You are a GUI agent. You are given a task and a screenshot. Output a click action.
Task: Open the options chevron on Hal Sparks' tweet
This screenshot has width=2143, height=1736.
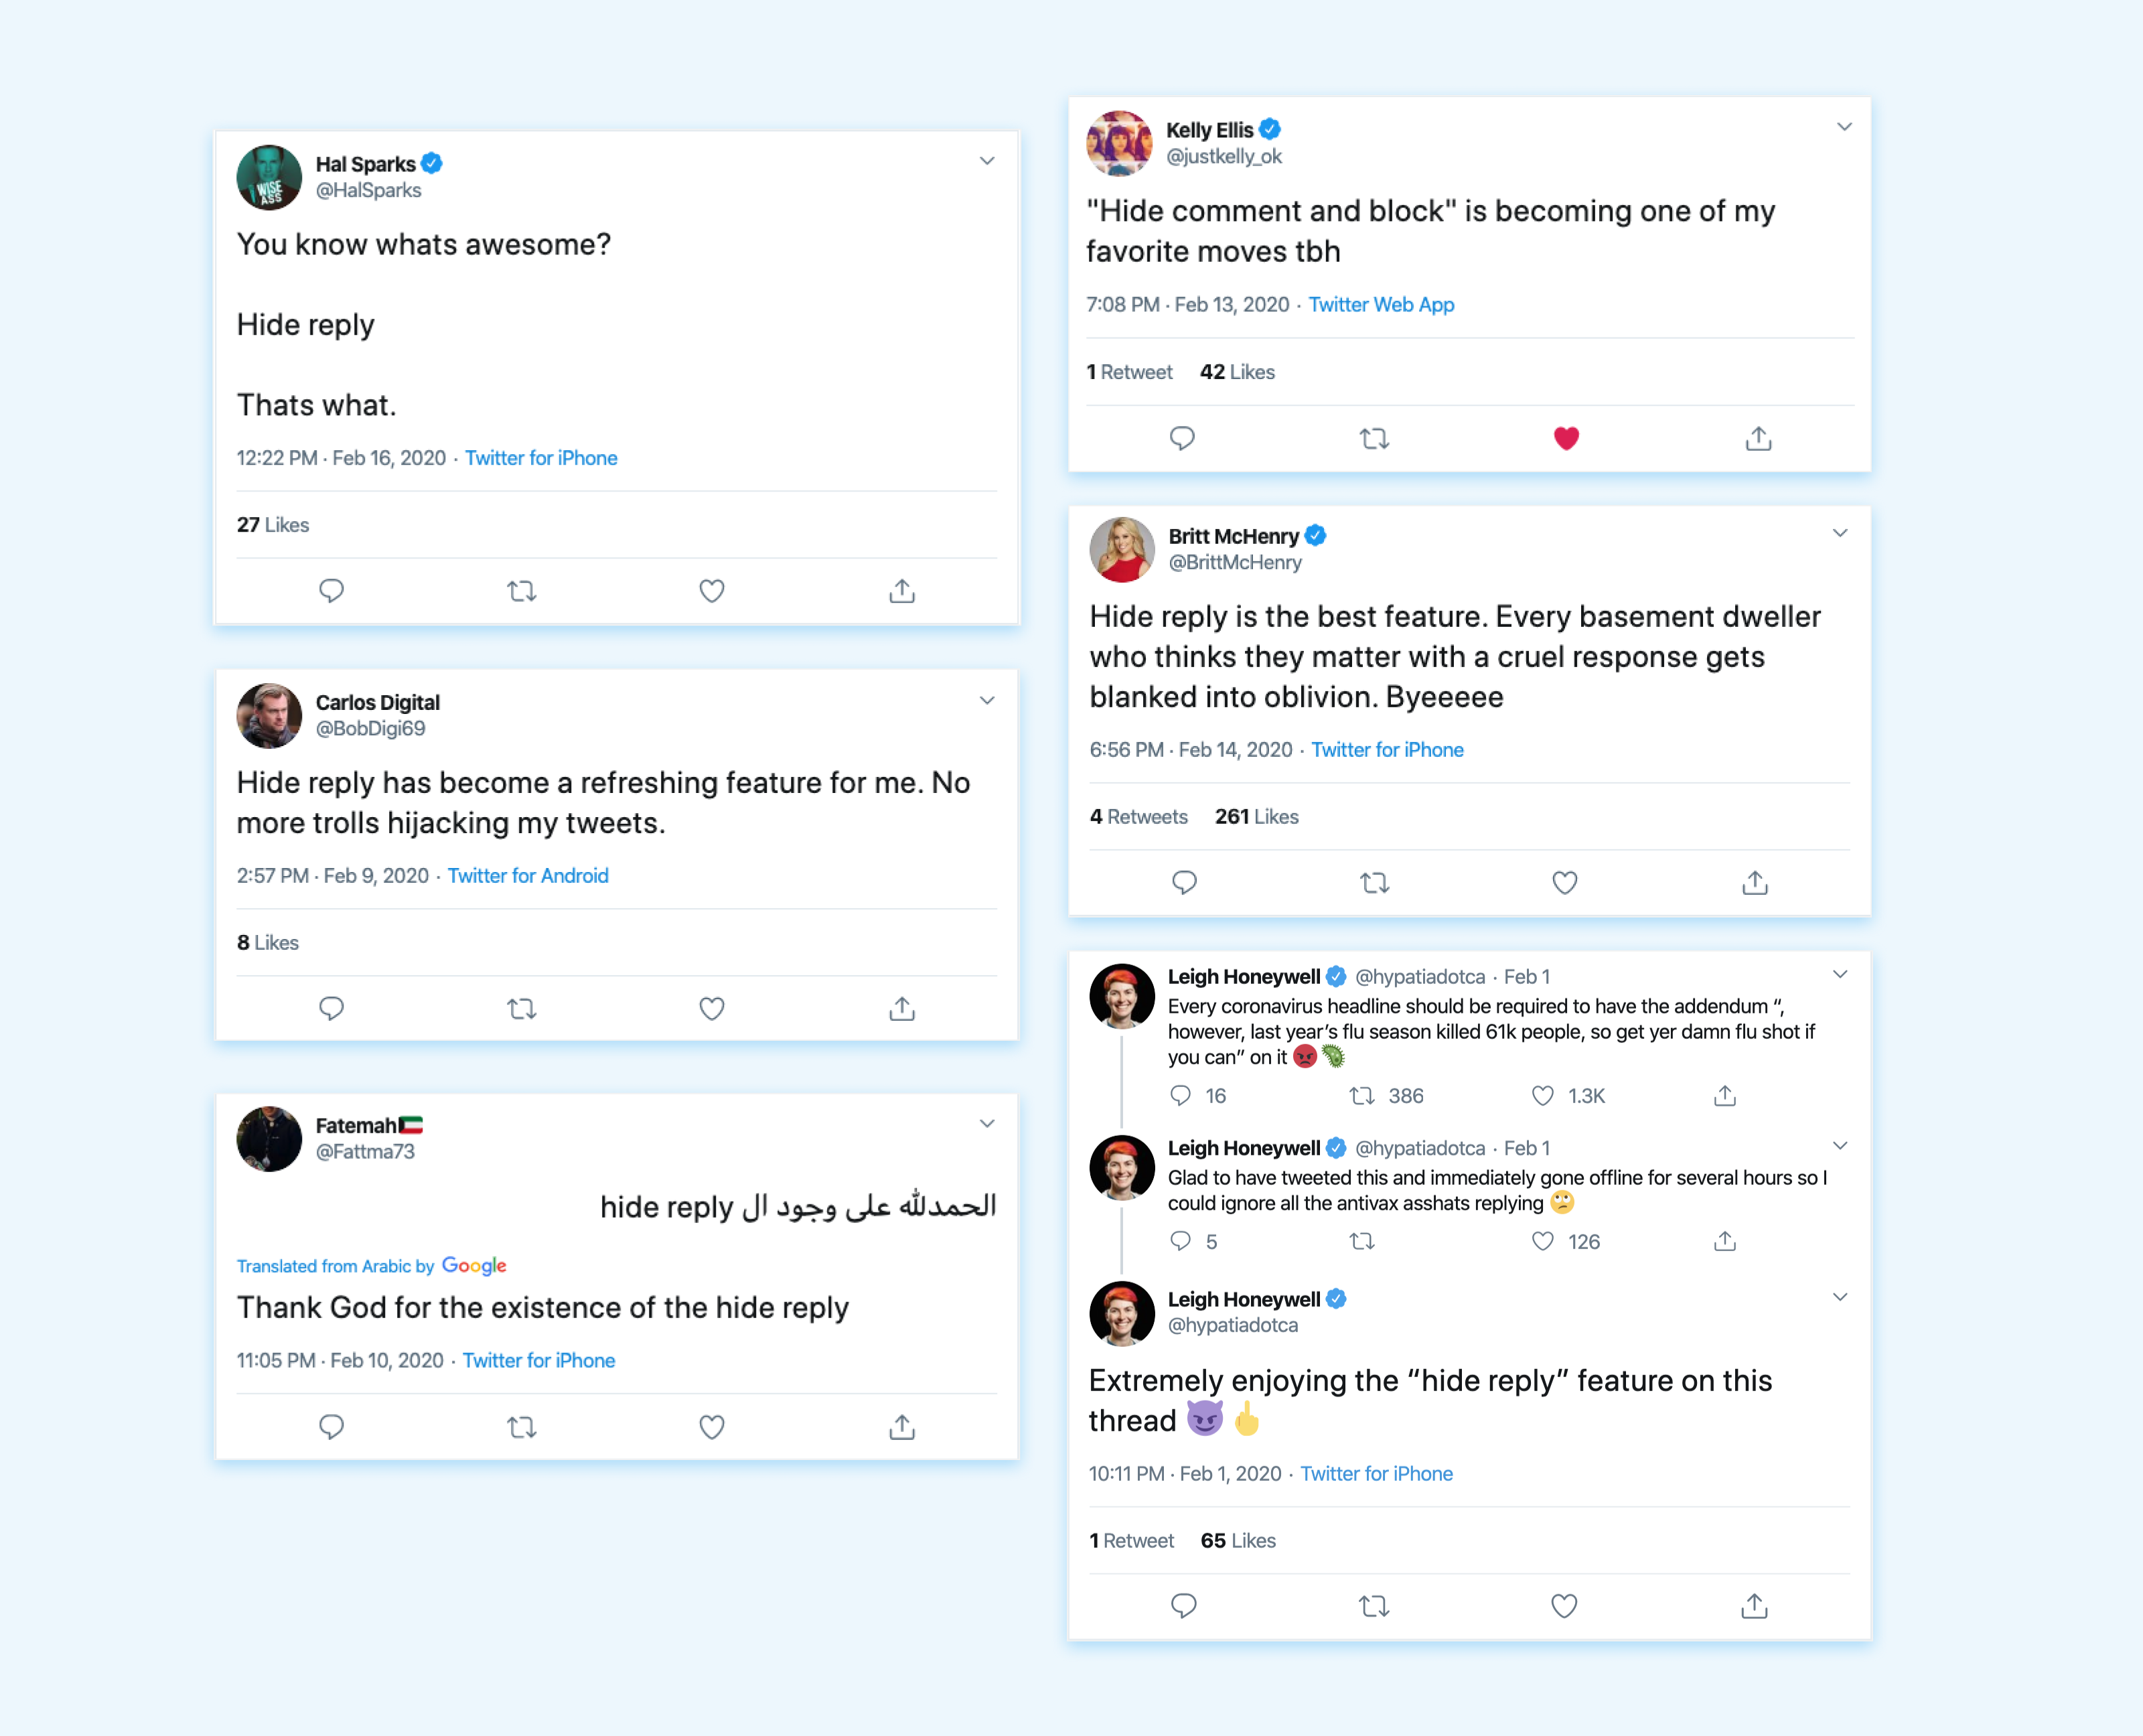click(x=987, y=161)
